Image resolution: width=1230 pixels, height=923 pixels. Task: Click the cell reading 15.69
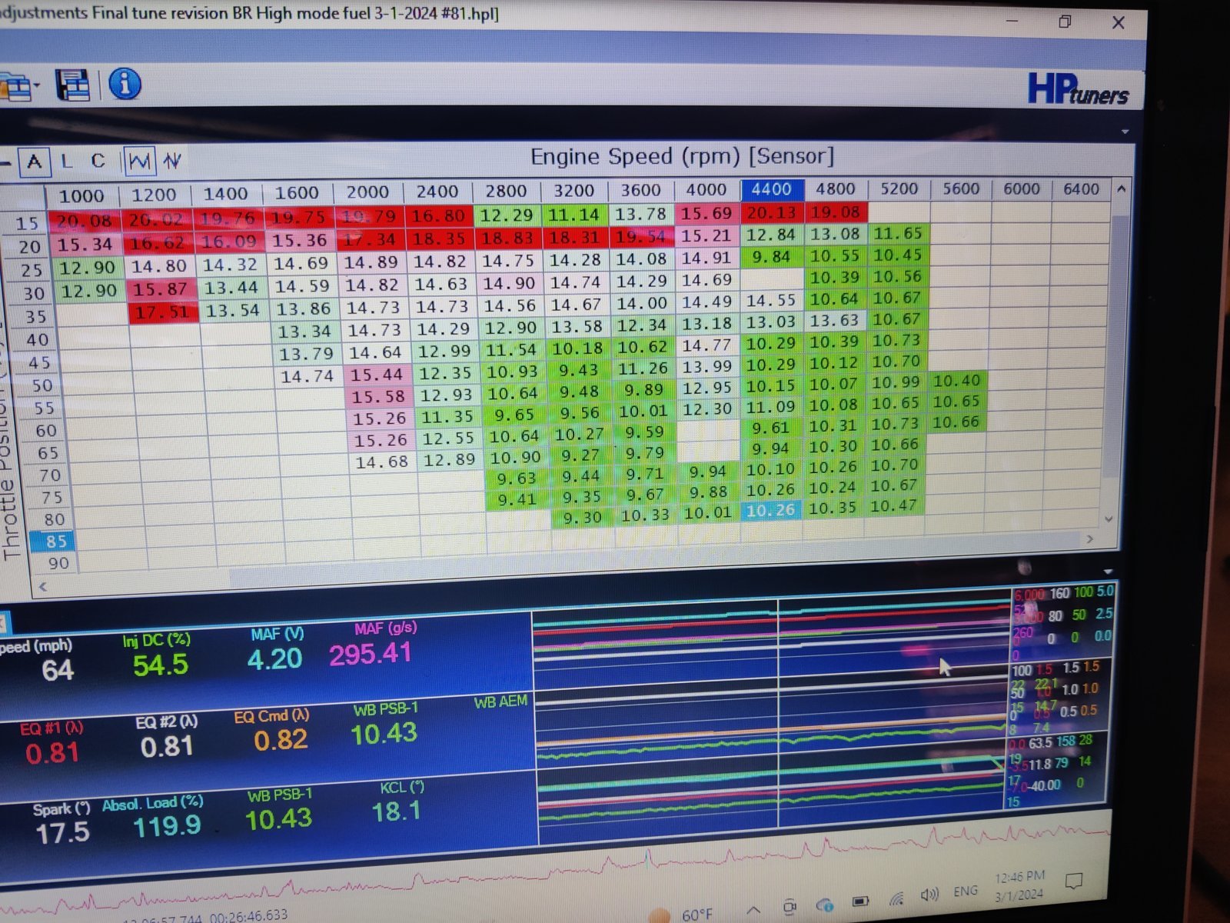click(x=706, y=213)
